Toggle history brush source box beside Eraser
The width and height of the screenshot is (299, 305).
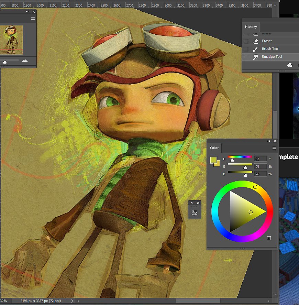(x=246, y=41)
